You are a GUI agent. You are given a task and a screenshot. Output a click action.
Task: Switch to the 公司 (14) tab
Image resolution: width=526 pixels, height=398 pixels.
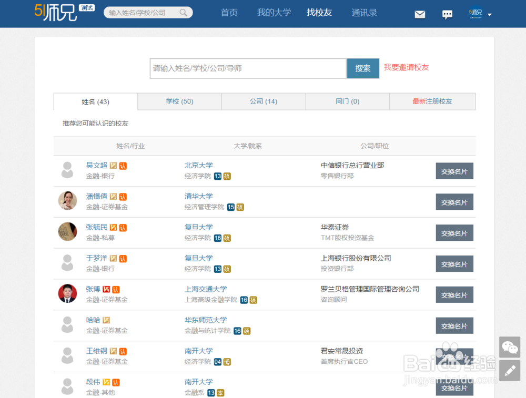(264, 101)
